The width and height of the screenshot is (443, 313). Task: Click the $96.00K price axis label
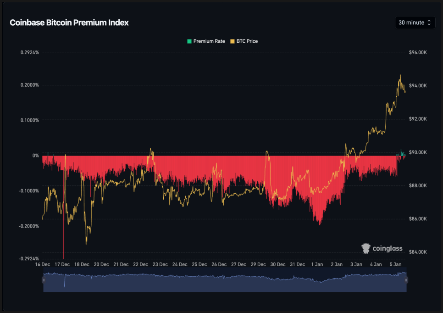[418, 52]
